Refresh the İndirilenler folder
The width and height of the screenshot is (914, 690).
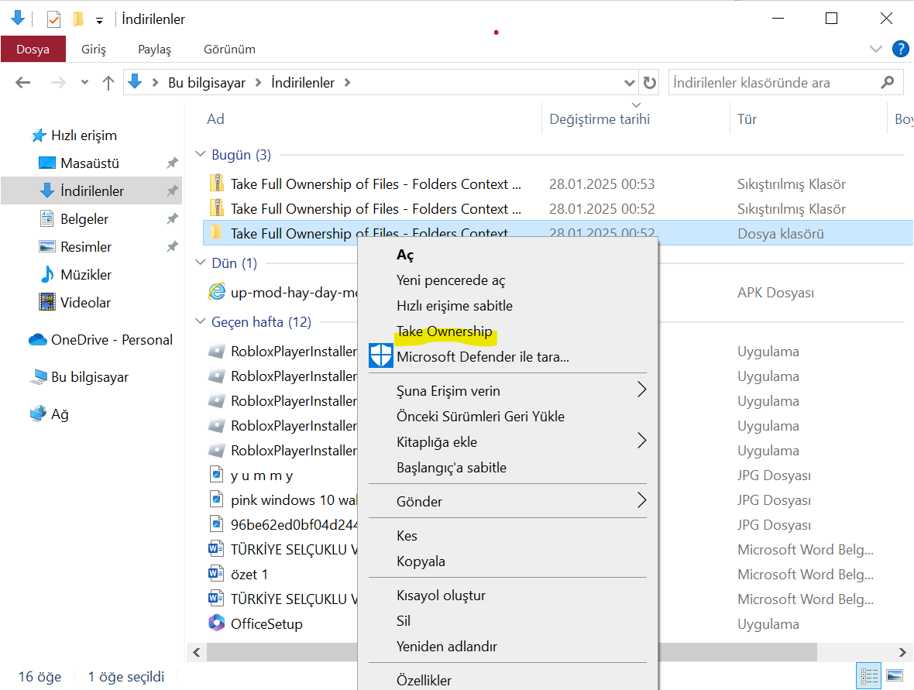click(649, 83)
